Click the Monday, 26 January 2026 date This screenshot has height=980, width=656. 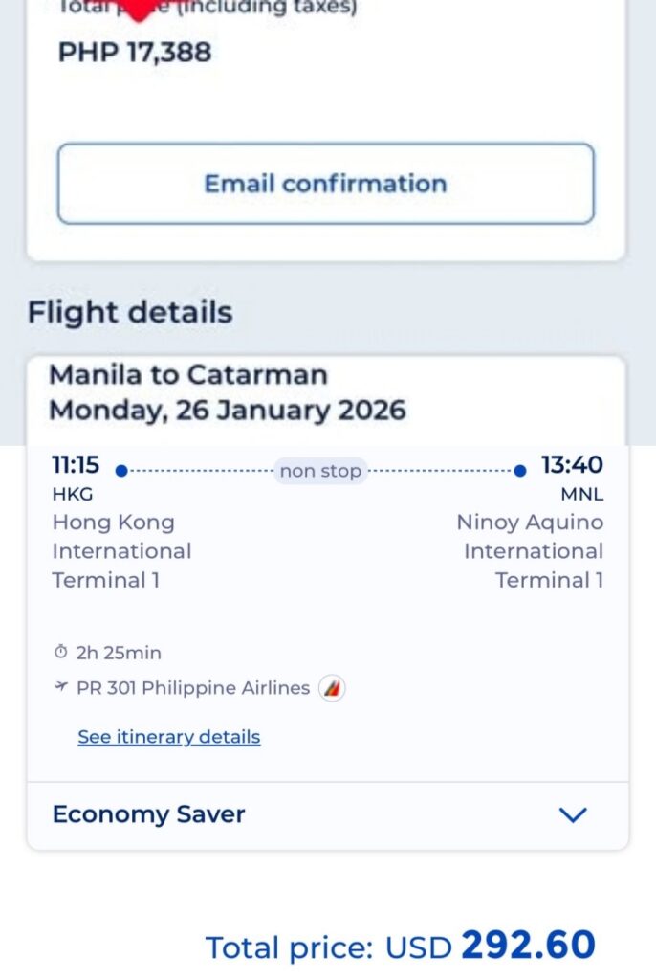tap(228, 411)
